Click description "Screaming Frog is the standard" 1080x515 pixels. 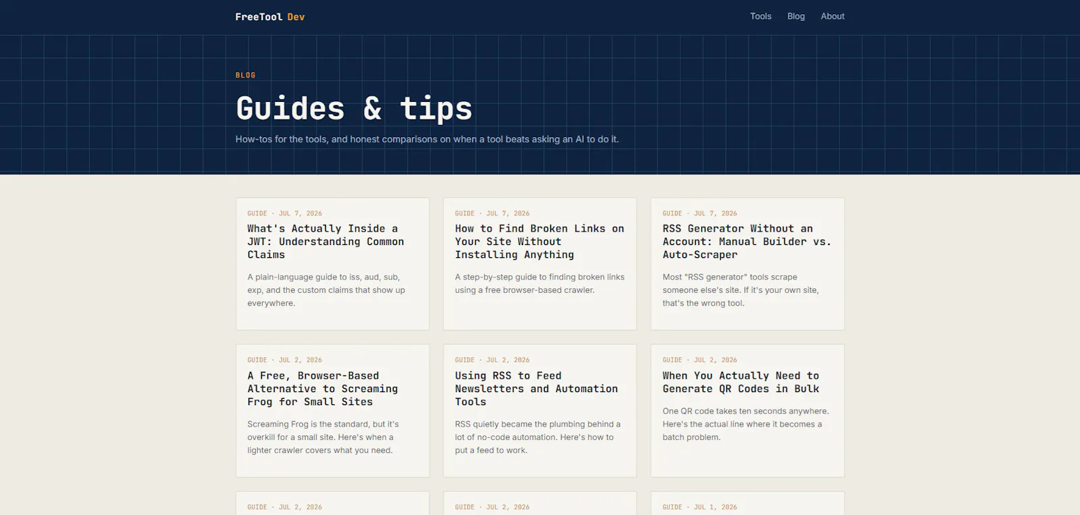(323, 437)
